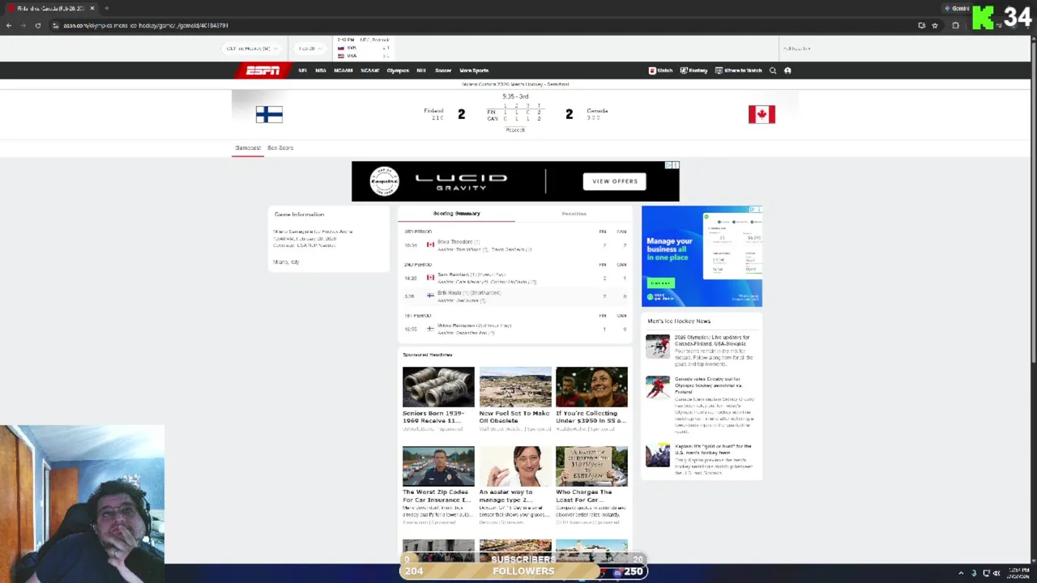Open Olympics menu in ESPN navigation
1037x583 pixels.
click(x=398, y=70)
